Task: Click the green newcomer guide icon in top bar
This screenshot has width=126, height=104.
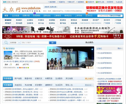Action: pos(97,2)
